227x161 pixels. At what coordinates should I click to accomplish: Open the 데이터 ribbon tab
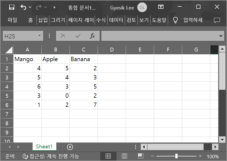click(x=116, y=20)
